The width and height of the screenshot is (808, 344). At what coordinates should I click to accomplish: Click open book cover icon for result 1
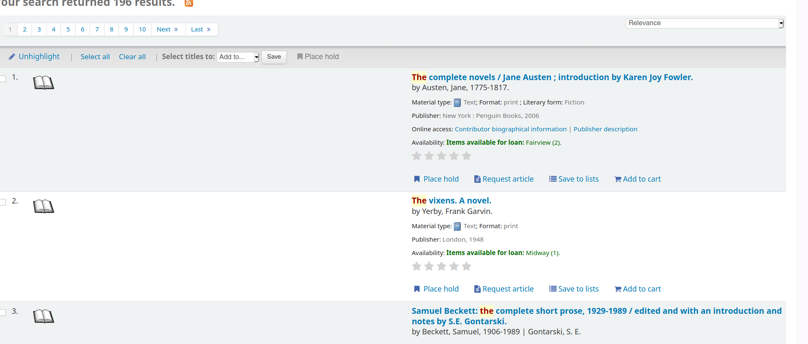pos(44,83)
